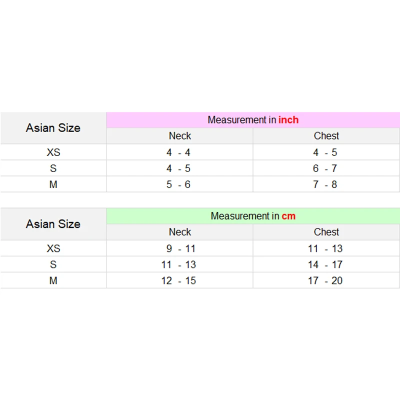The image size is (400, 400).
Task: Click the neck value '5 - 6' cell
Action: tap(179, 184)
